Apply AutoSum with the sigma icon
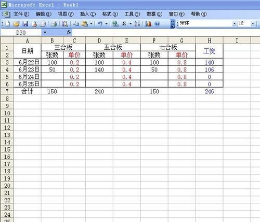This screenshot has width=260, height=222. (x=124, y=23)
